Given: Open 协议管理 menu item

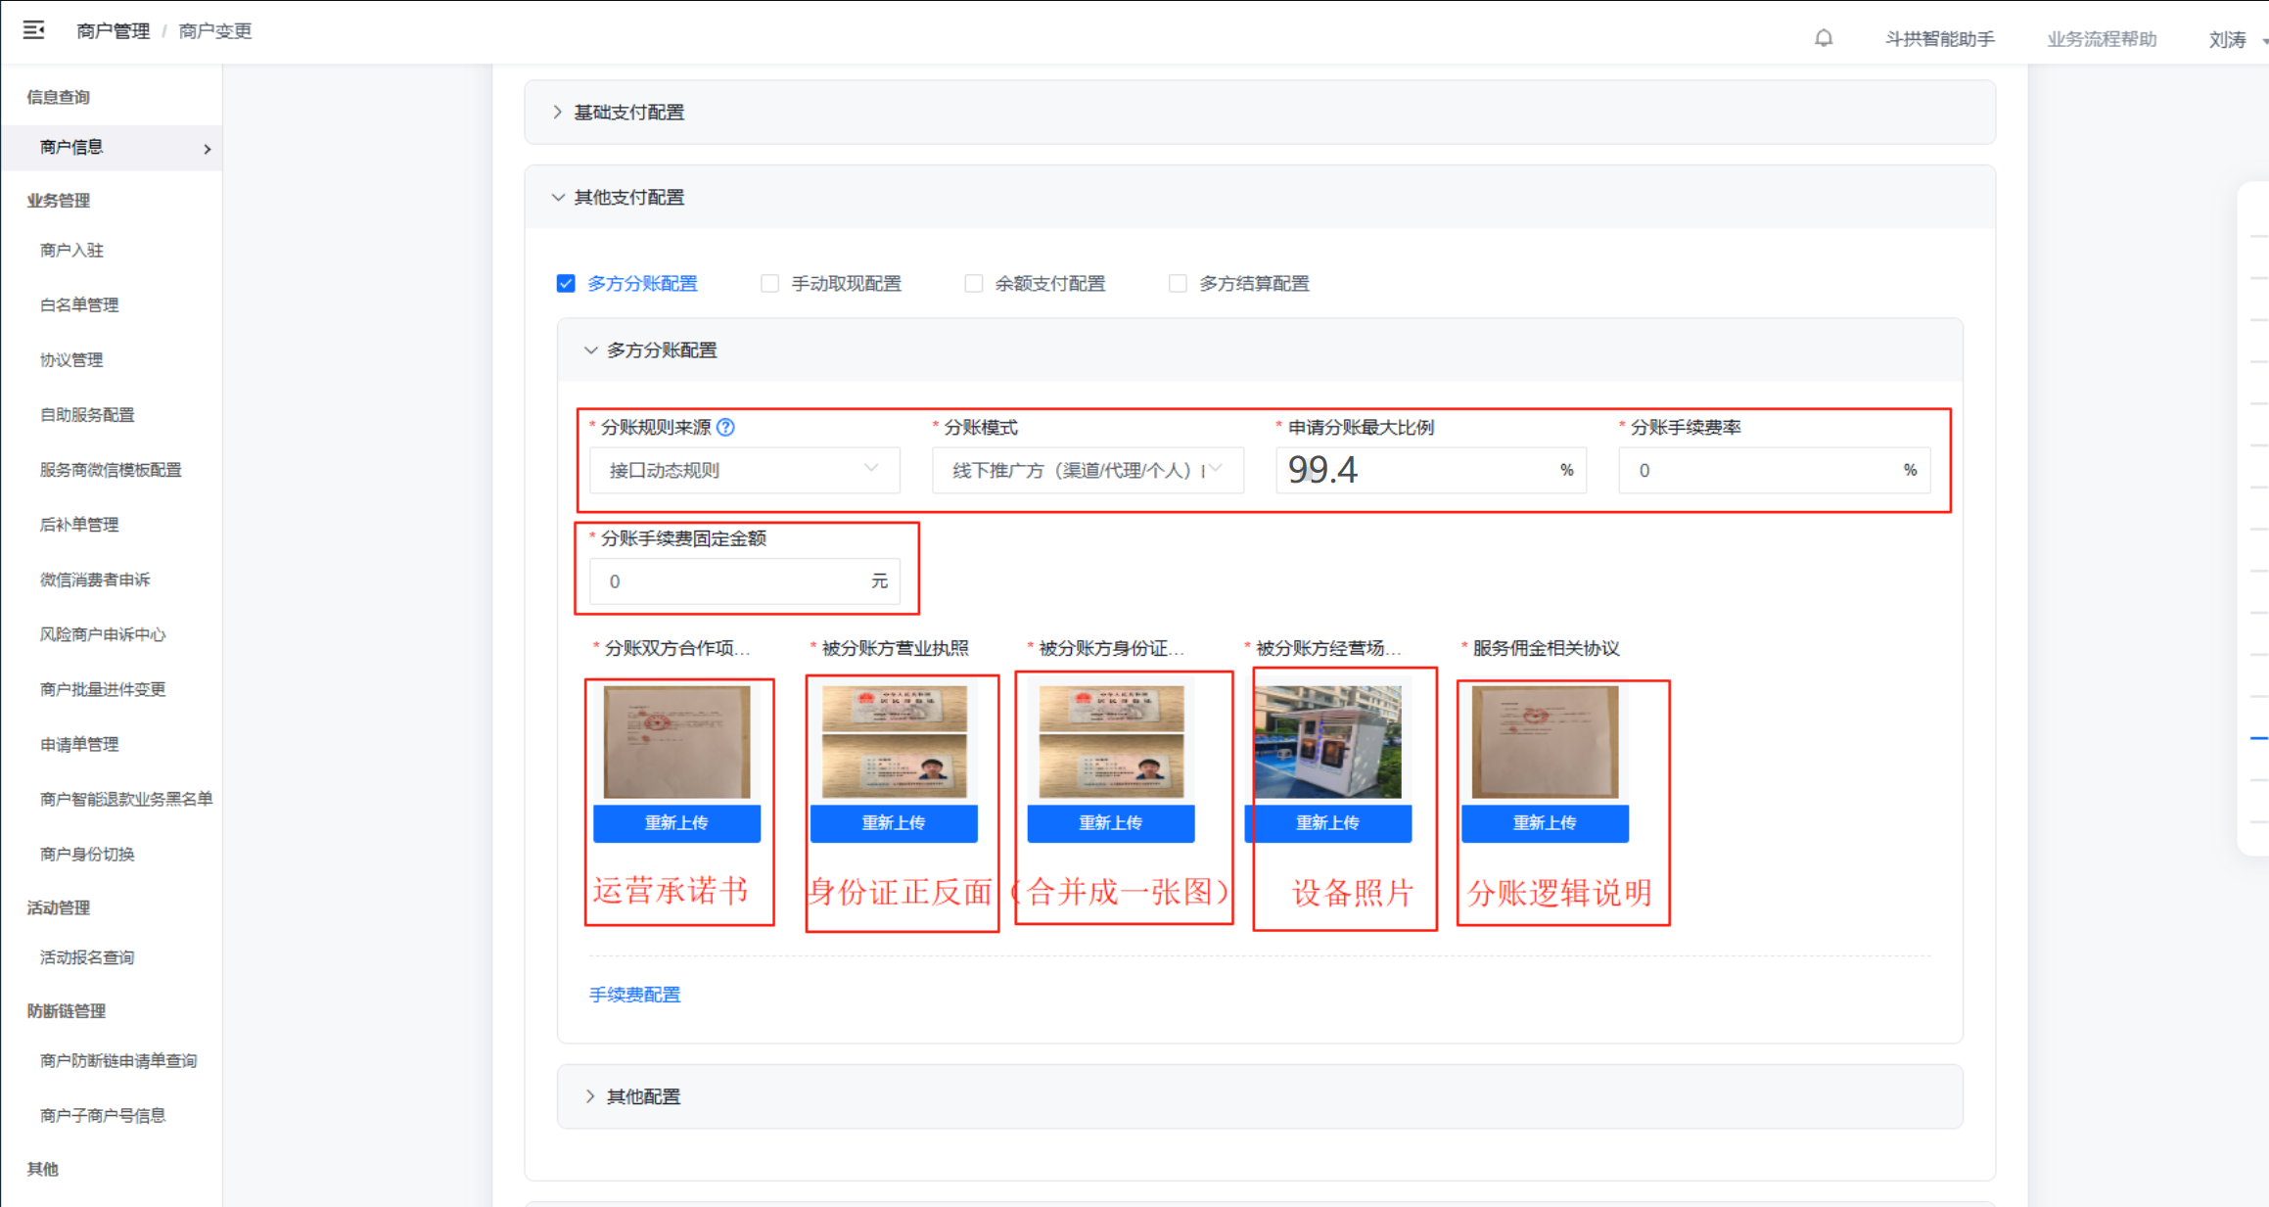Looking at the screenshot, I should point(71,359).
